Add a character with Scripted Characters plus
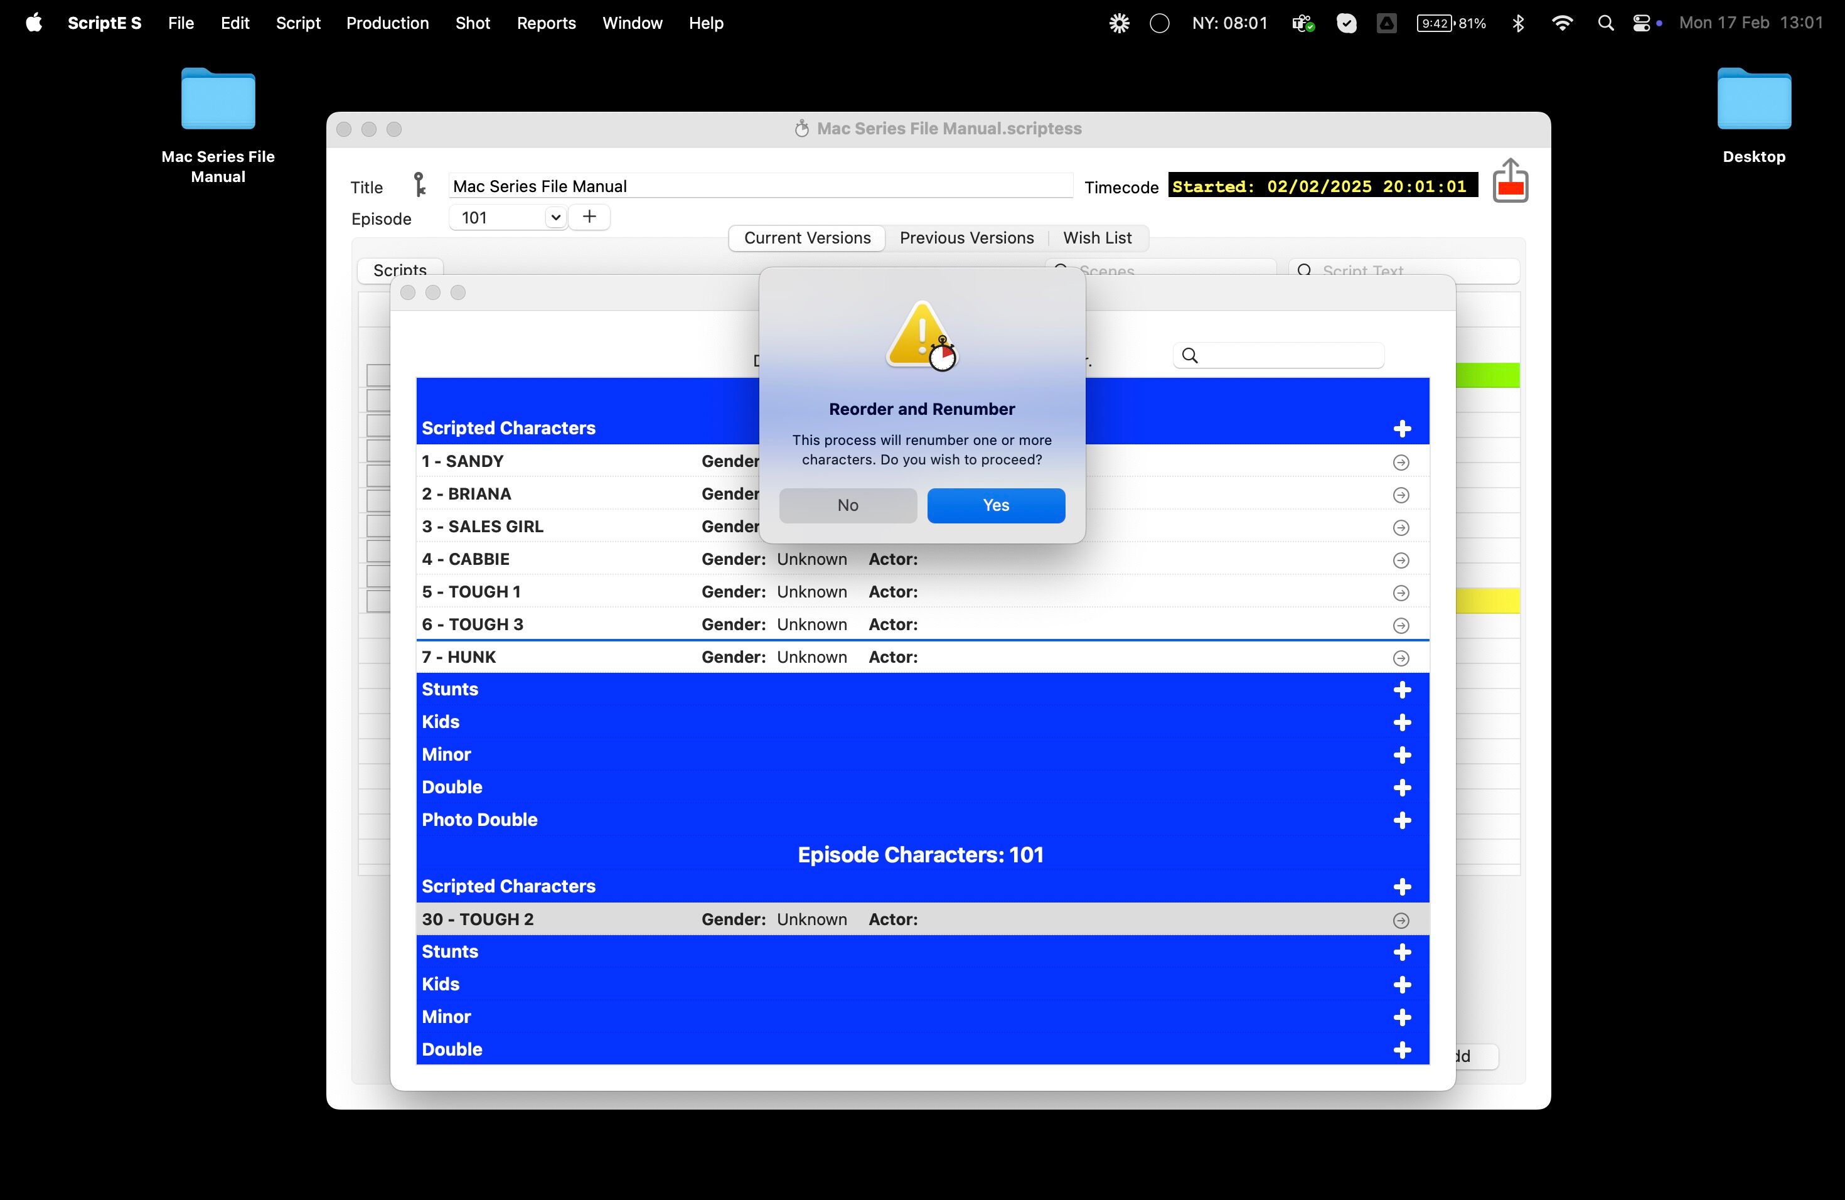1845x1200 pixels. [1401, 429]
